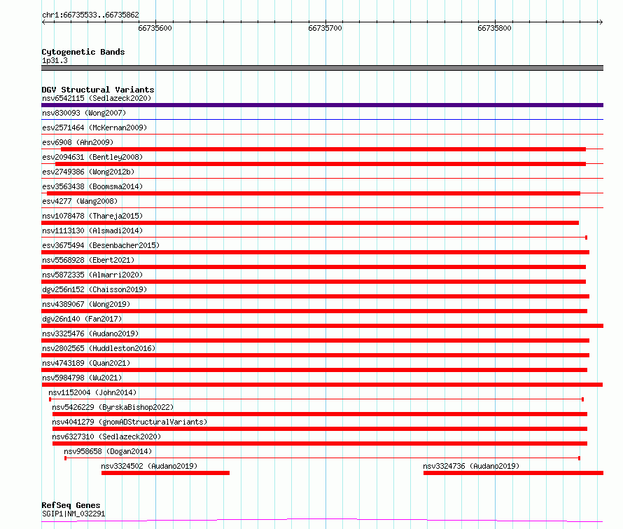Select variant nsv5426229 (ByrskaBishop2022)

pos(113,407)
